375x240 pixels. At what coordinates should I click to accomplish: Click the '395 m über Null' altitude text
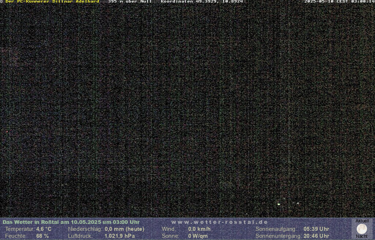point(130,1)
